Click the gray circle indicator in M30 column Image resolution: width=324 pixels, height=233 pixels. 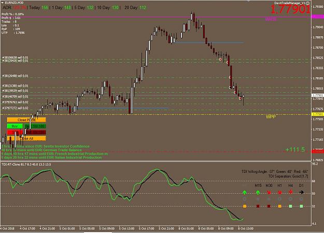[x=269, y=199]
